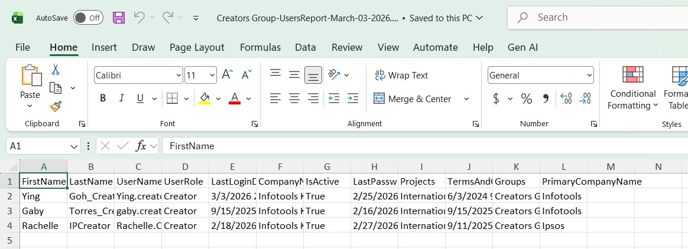The image size is (688, 249).
Task: Toggle the AutoSave switch
Action: (x=88, y=18)
